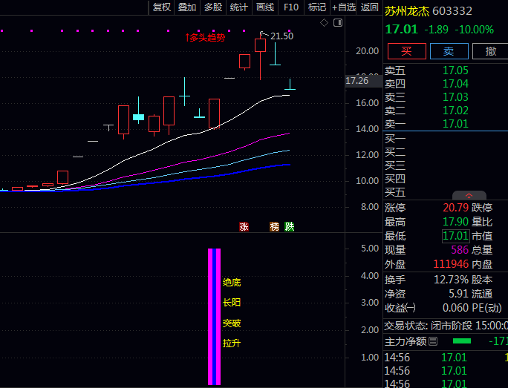
Task: Open F10 company information
Action: click(x=291, y=7)
